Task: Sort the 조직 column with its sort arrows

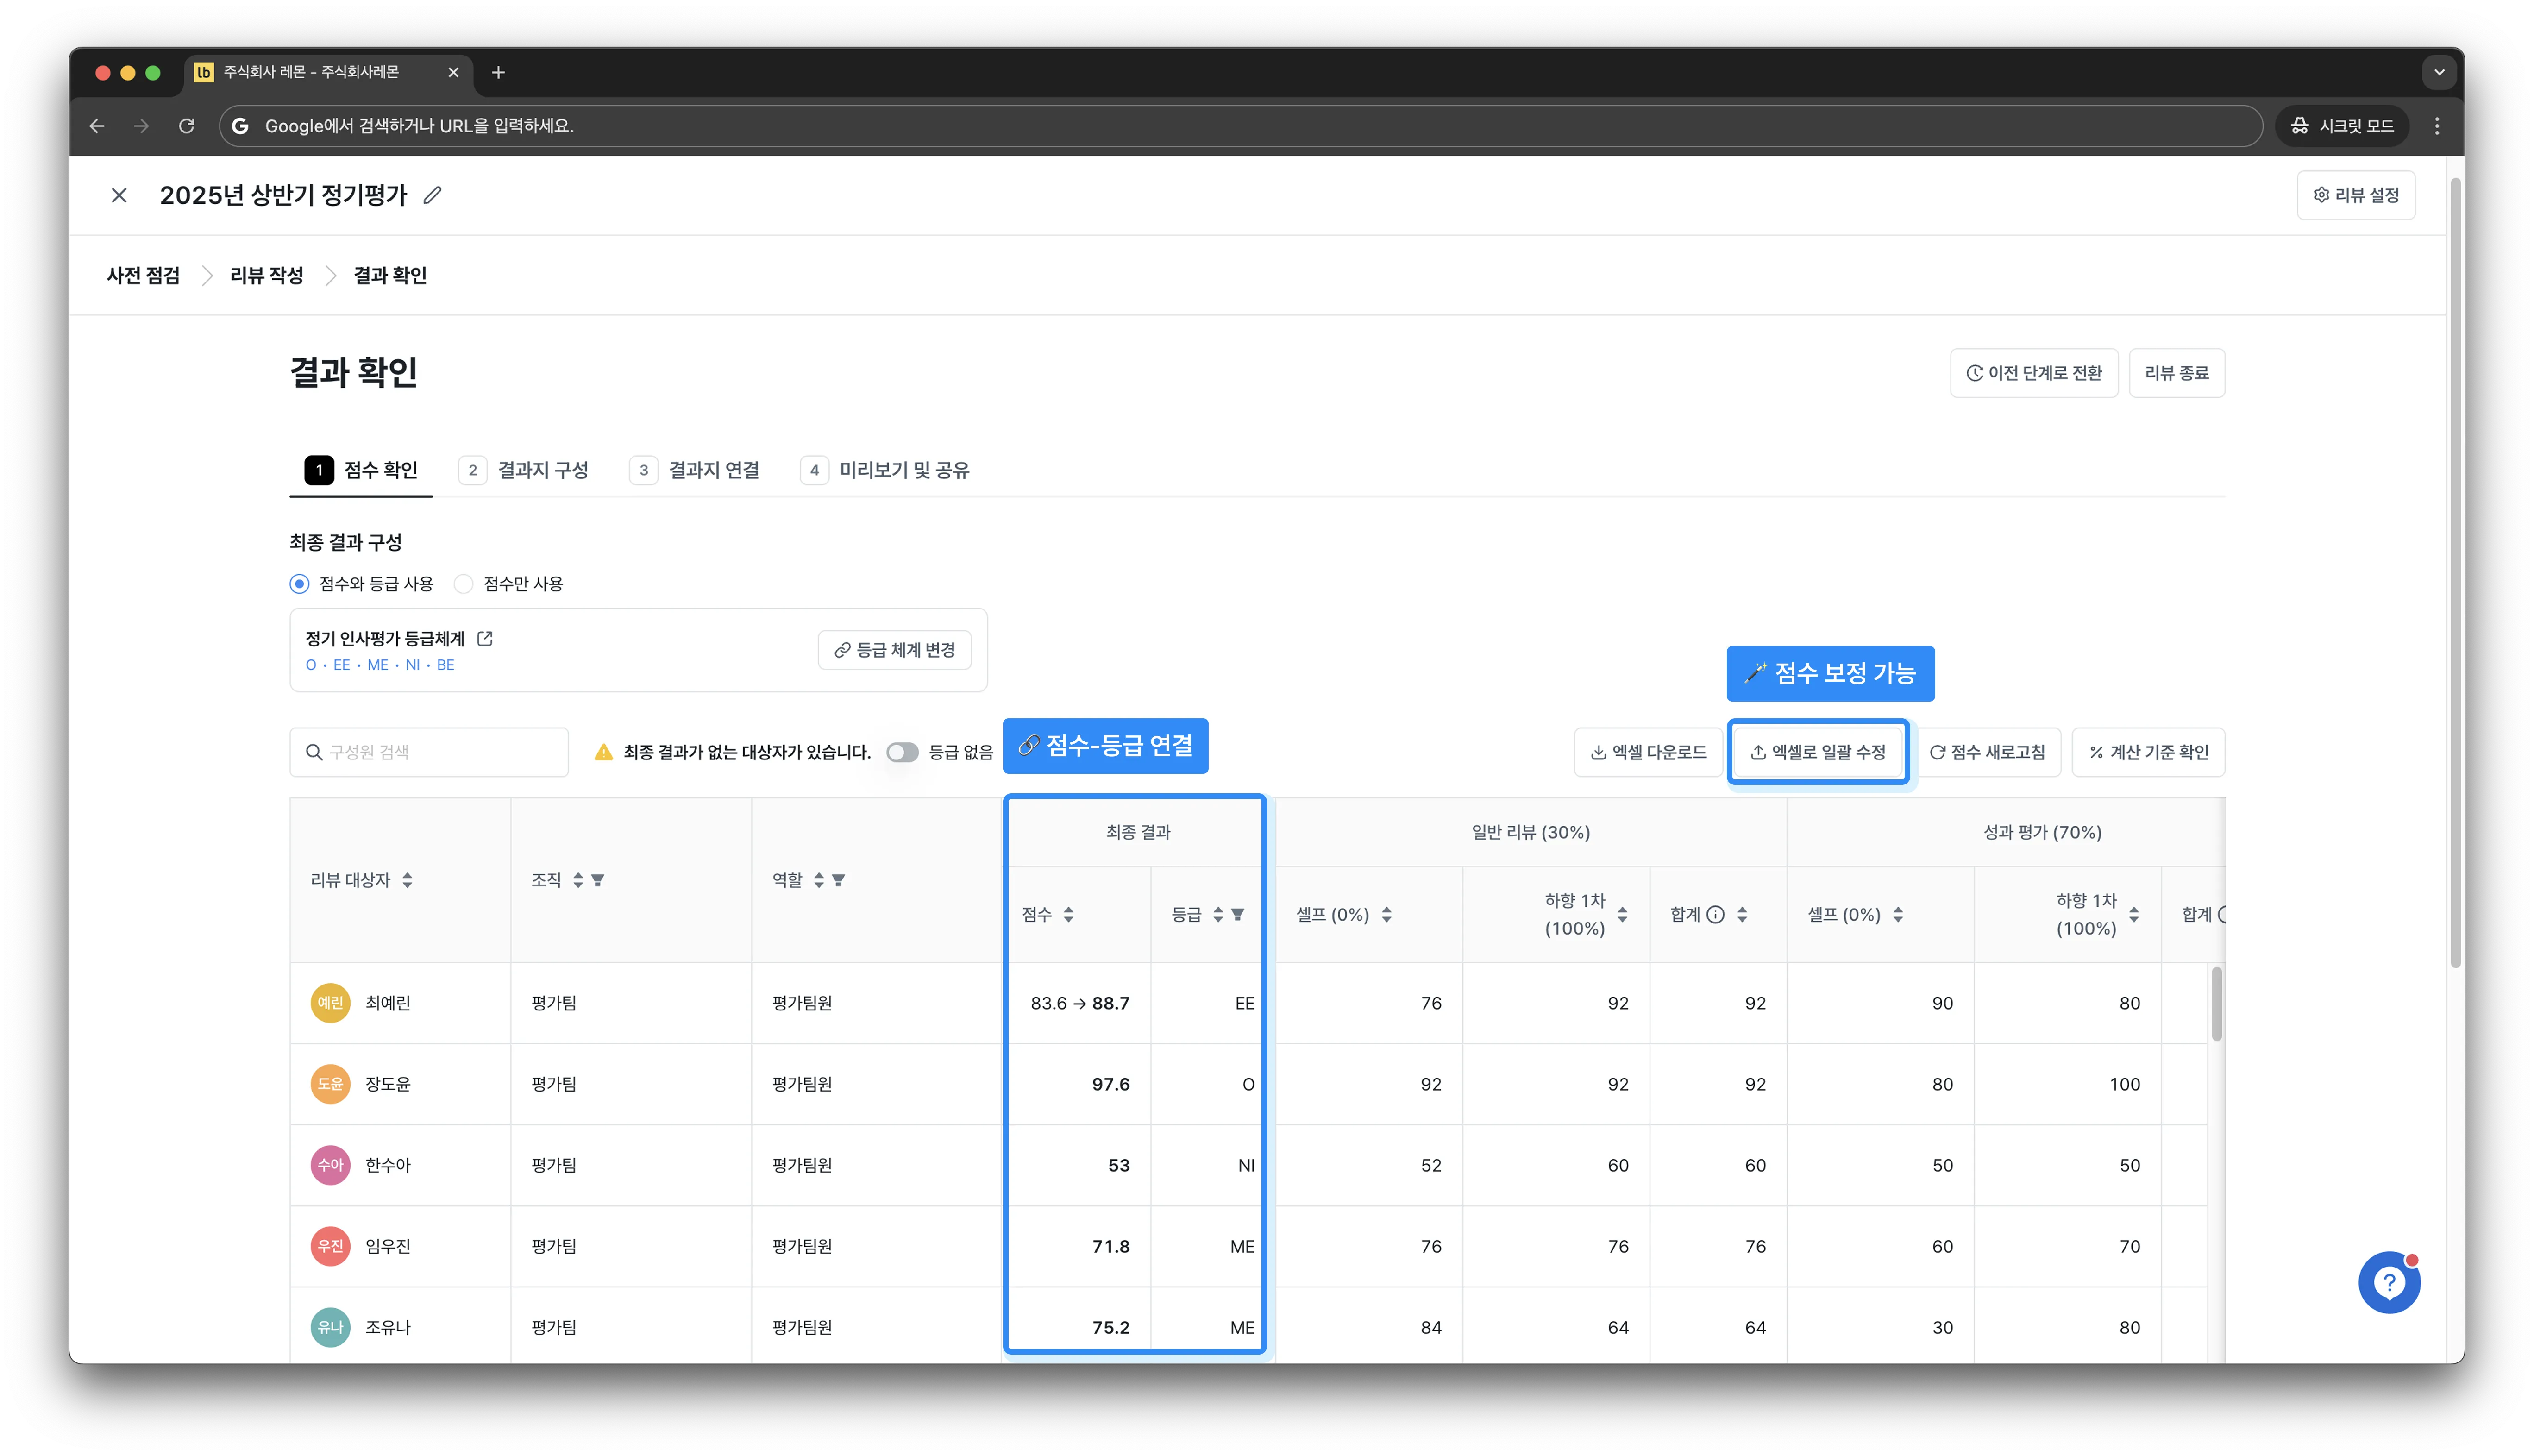Action: point(578,880)
